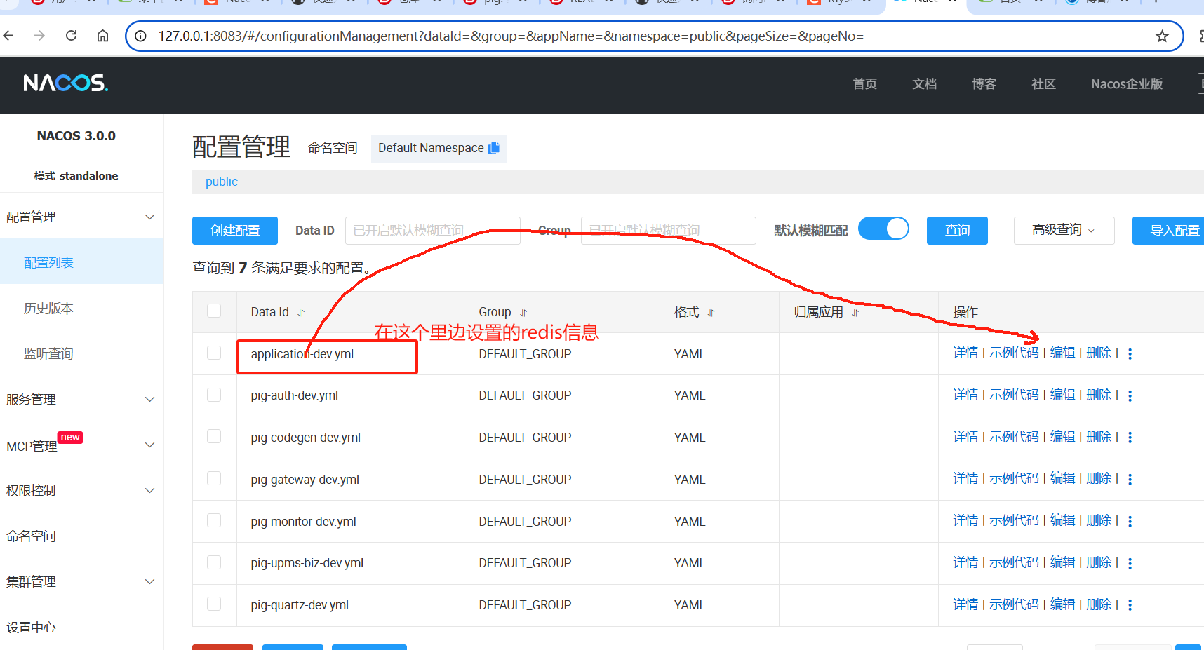
Task: Open 配置列表 in the sidebar
Action: [x=81, y=262]
